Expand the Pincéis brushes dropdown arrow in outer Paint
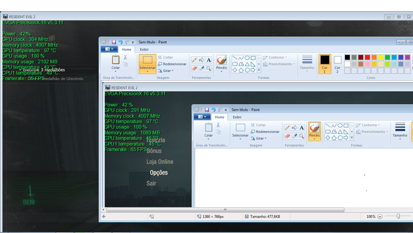 (x=221, y=72)
